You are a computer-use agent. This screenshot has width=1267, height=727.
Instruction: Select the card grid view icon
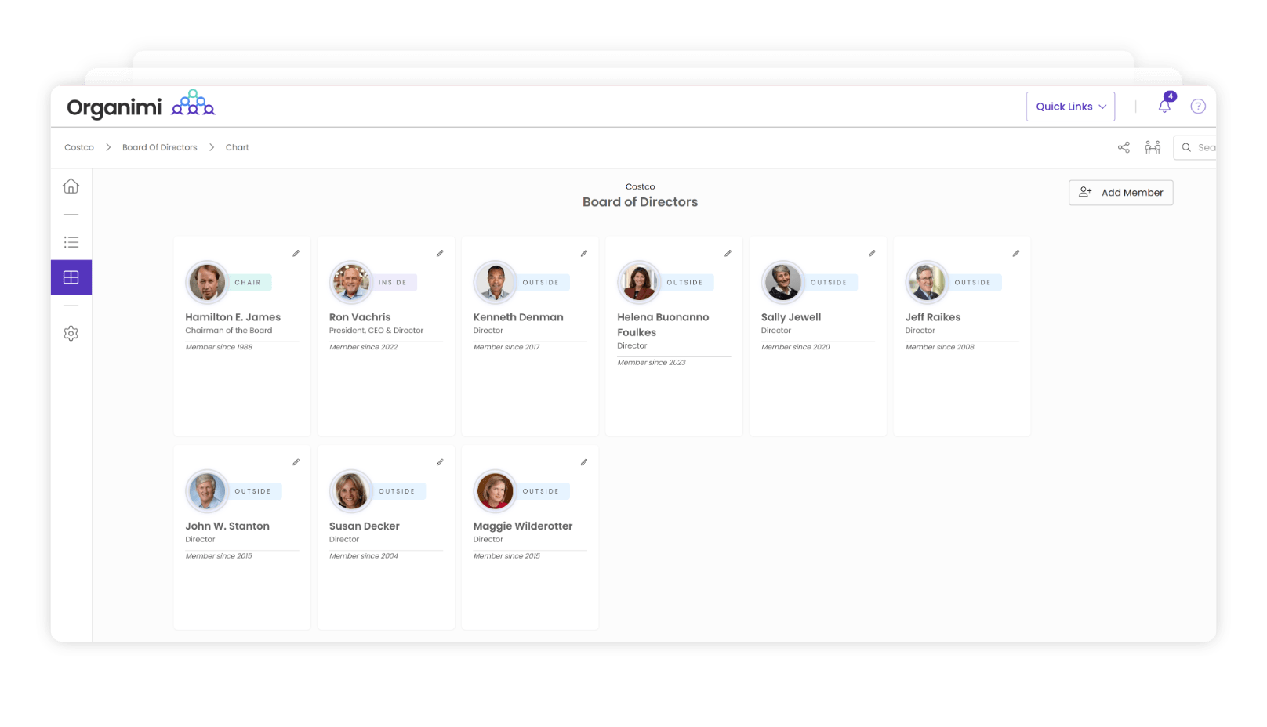click(71, 277)
